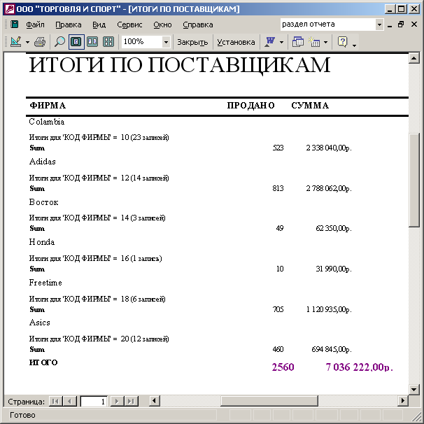Open the Файл menu

click(35, 24)
